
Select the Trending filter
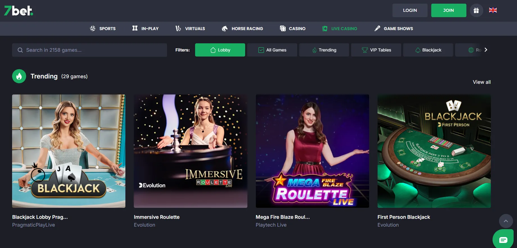point(324,50)
